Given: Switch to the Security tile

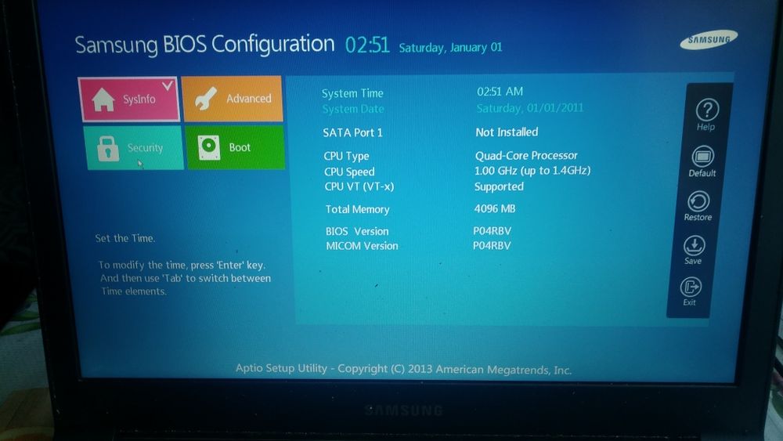Looking at the screenshot, I should (135, 147).
